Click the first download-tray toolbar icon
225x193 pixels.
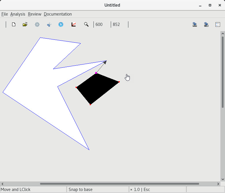[x=195, y=24]
